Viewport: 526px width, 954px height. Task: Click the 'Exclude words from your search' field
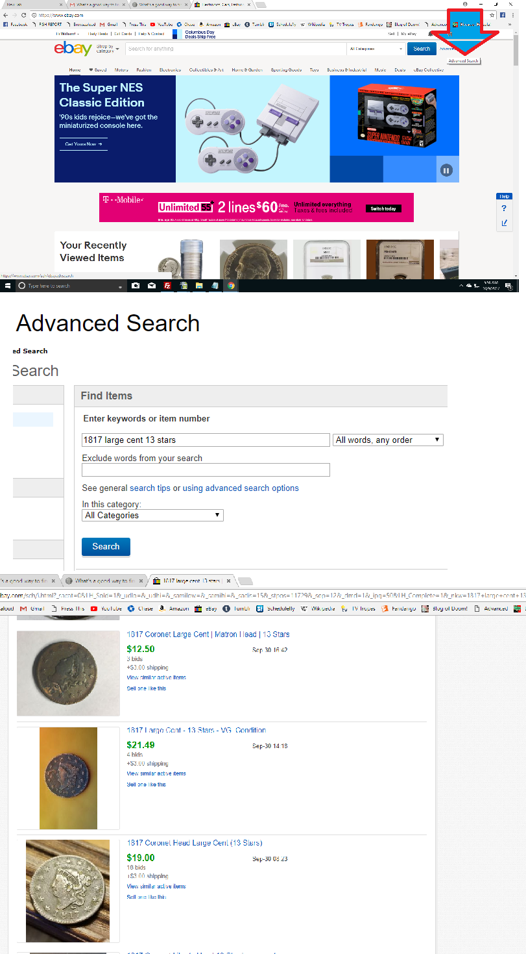206,470
